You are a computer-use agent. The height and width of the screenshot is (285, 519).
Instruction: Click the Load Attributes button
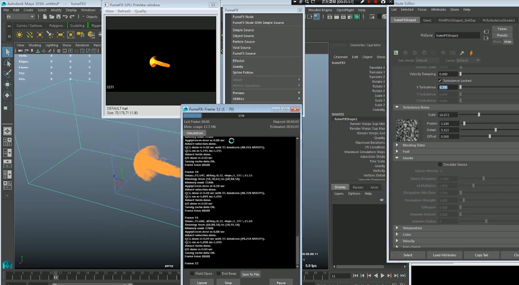(x=444, y=255)
